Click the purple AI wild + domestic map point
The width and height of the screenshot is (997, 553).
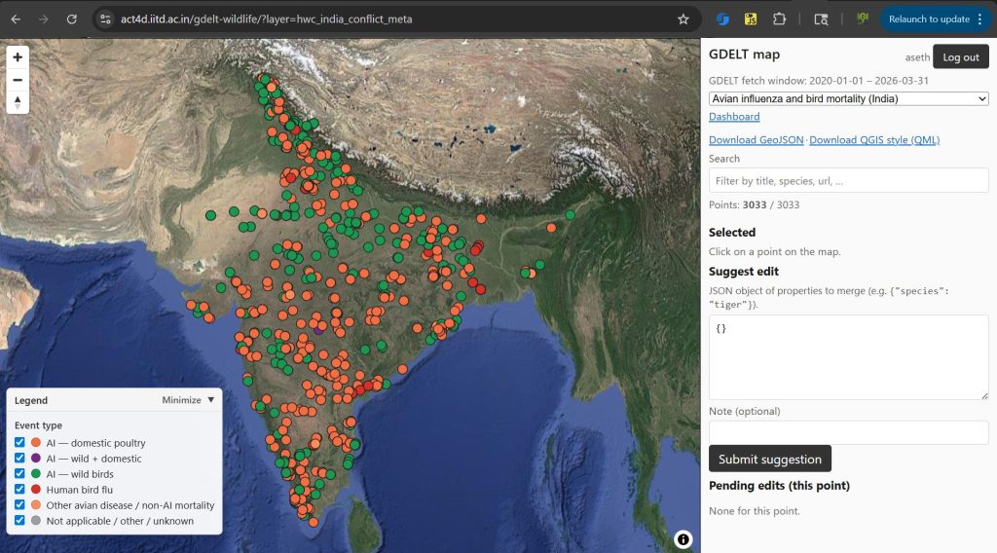click(x=318, y=331)
